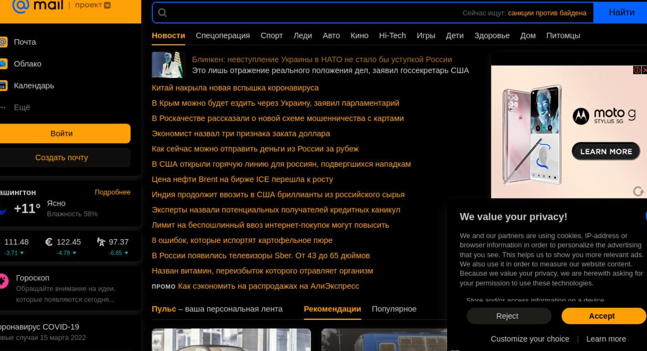Image resolution: width=647 pixels, height=351 pixels.
Task: Open Облако cloud icon
Action: tap(3, 63)
